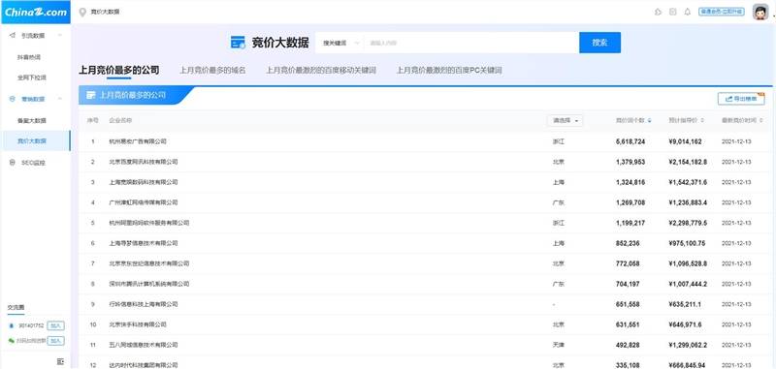Viewport: 776px width, 369px height.
Task: Click the keyword count 1,324,816
Action: (x=630, y=182)
